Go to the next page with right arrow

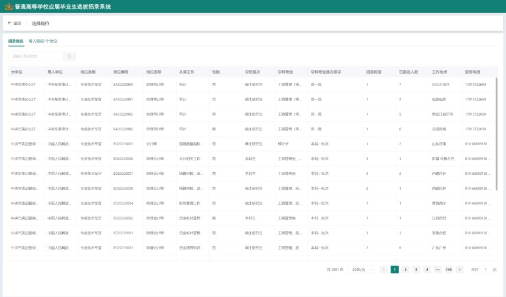point(460,269)
